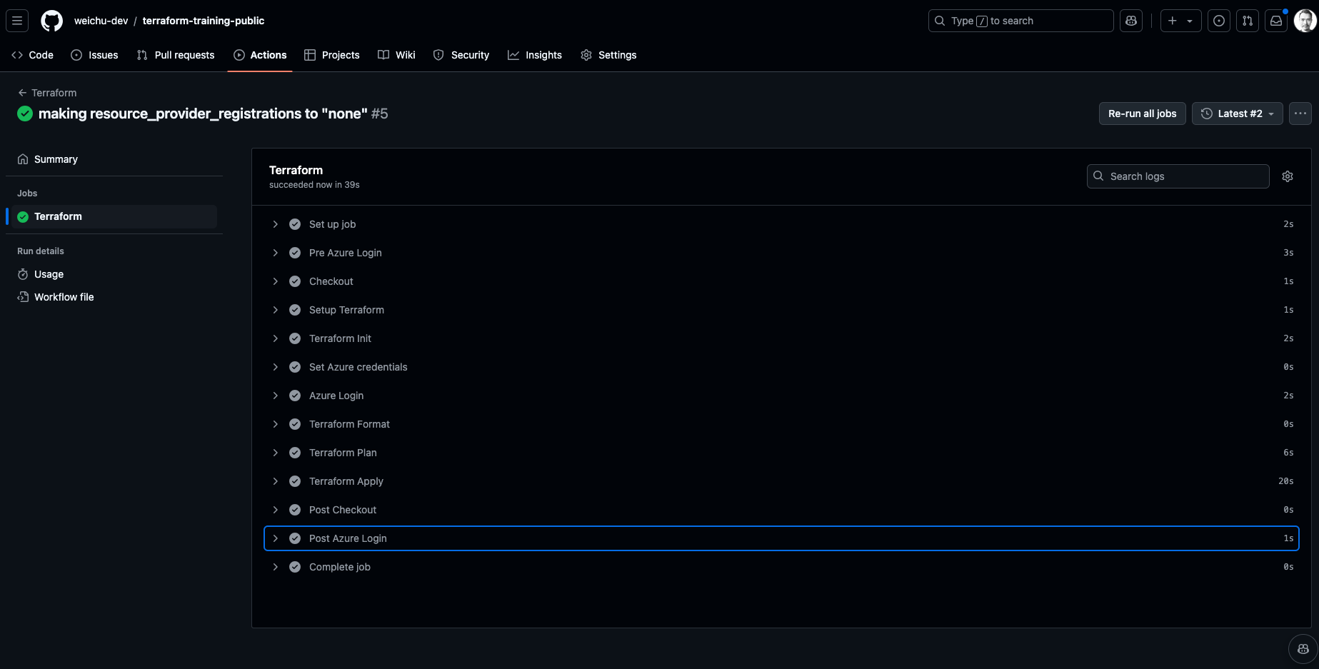The width and height of the screenshot is (1319, 669).
Task: Expand the Terraform Format step
Action: tap(781, 424)
